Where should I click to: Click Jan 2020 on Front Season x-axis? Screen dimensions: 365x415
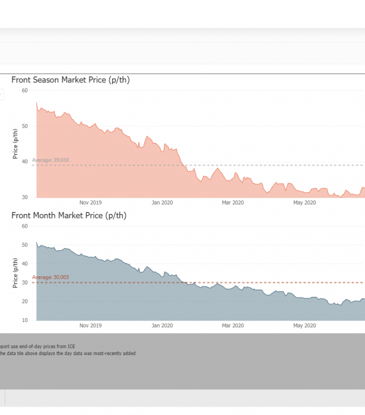pos(161,203)
